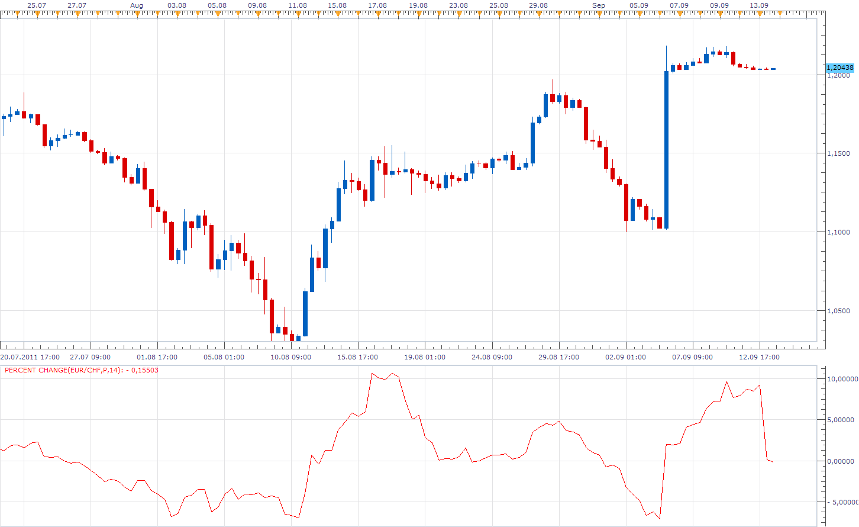This screenshot has height=527, width=859.
Task: Click the 12.09 17:00 time axis label
Action: click(x=760, y=357)
